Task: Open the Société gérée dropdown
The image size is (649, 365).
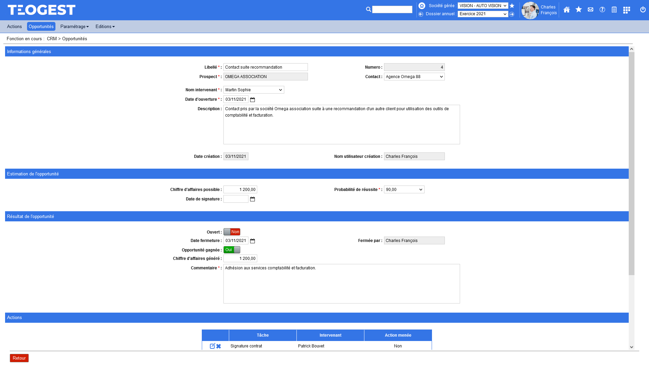Action: click(x=482, y=6)
